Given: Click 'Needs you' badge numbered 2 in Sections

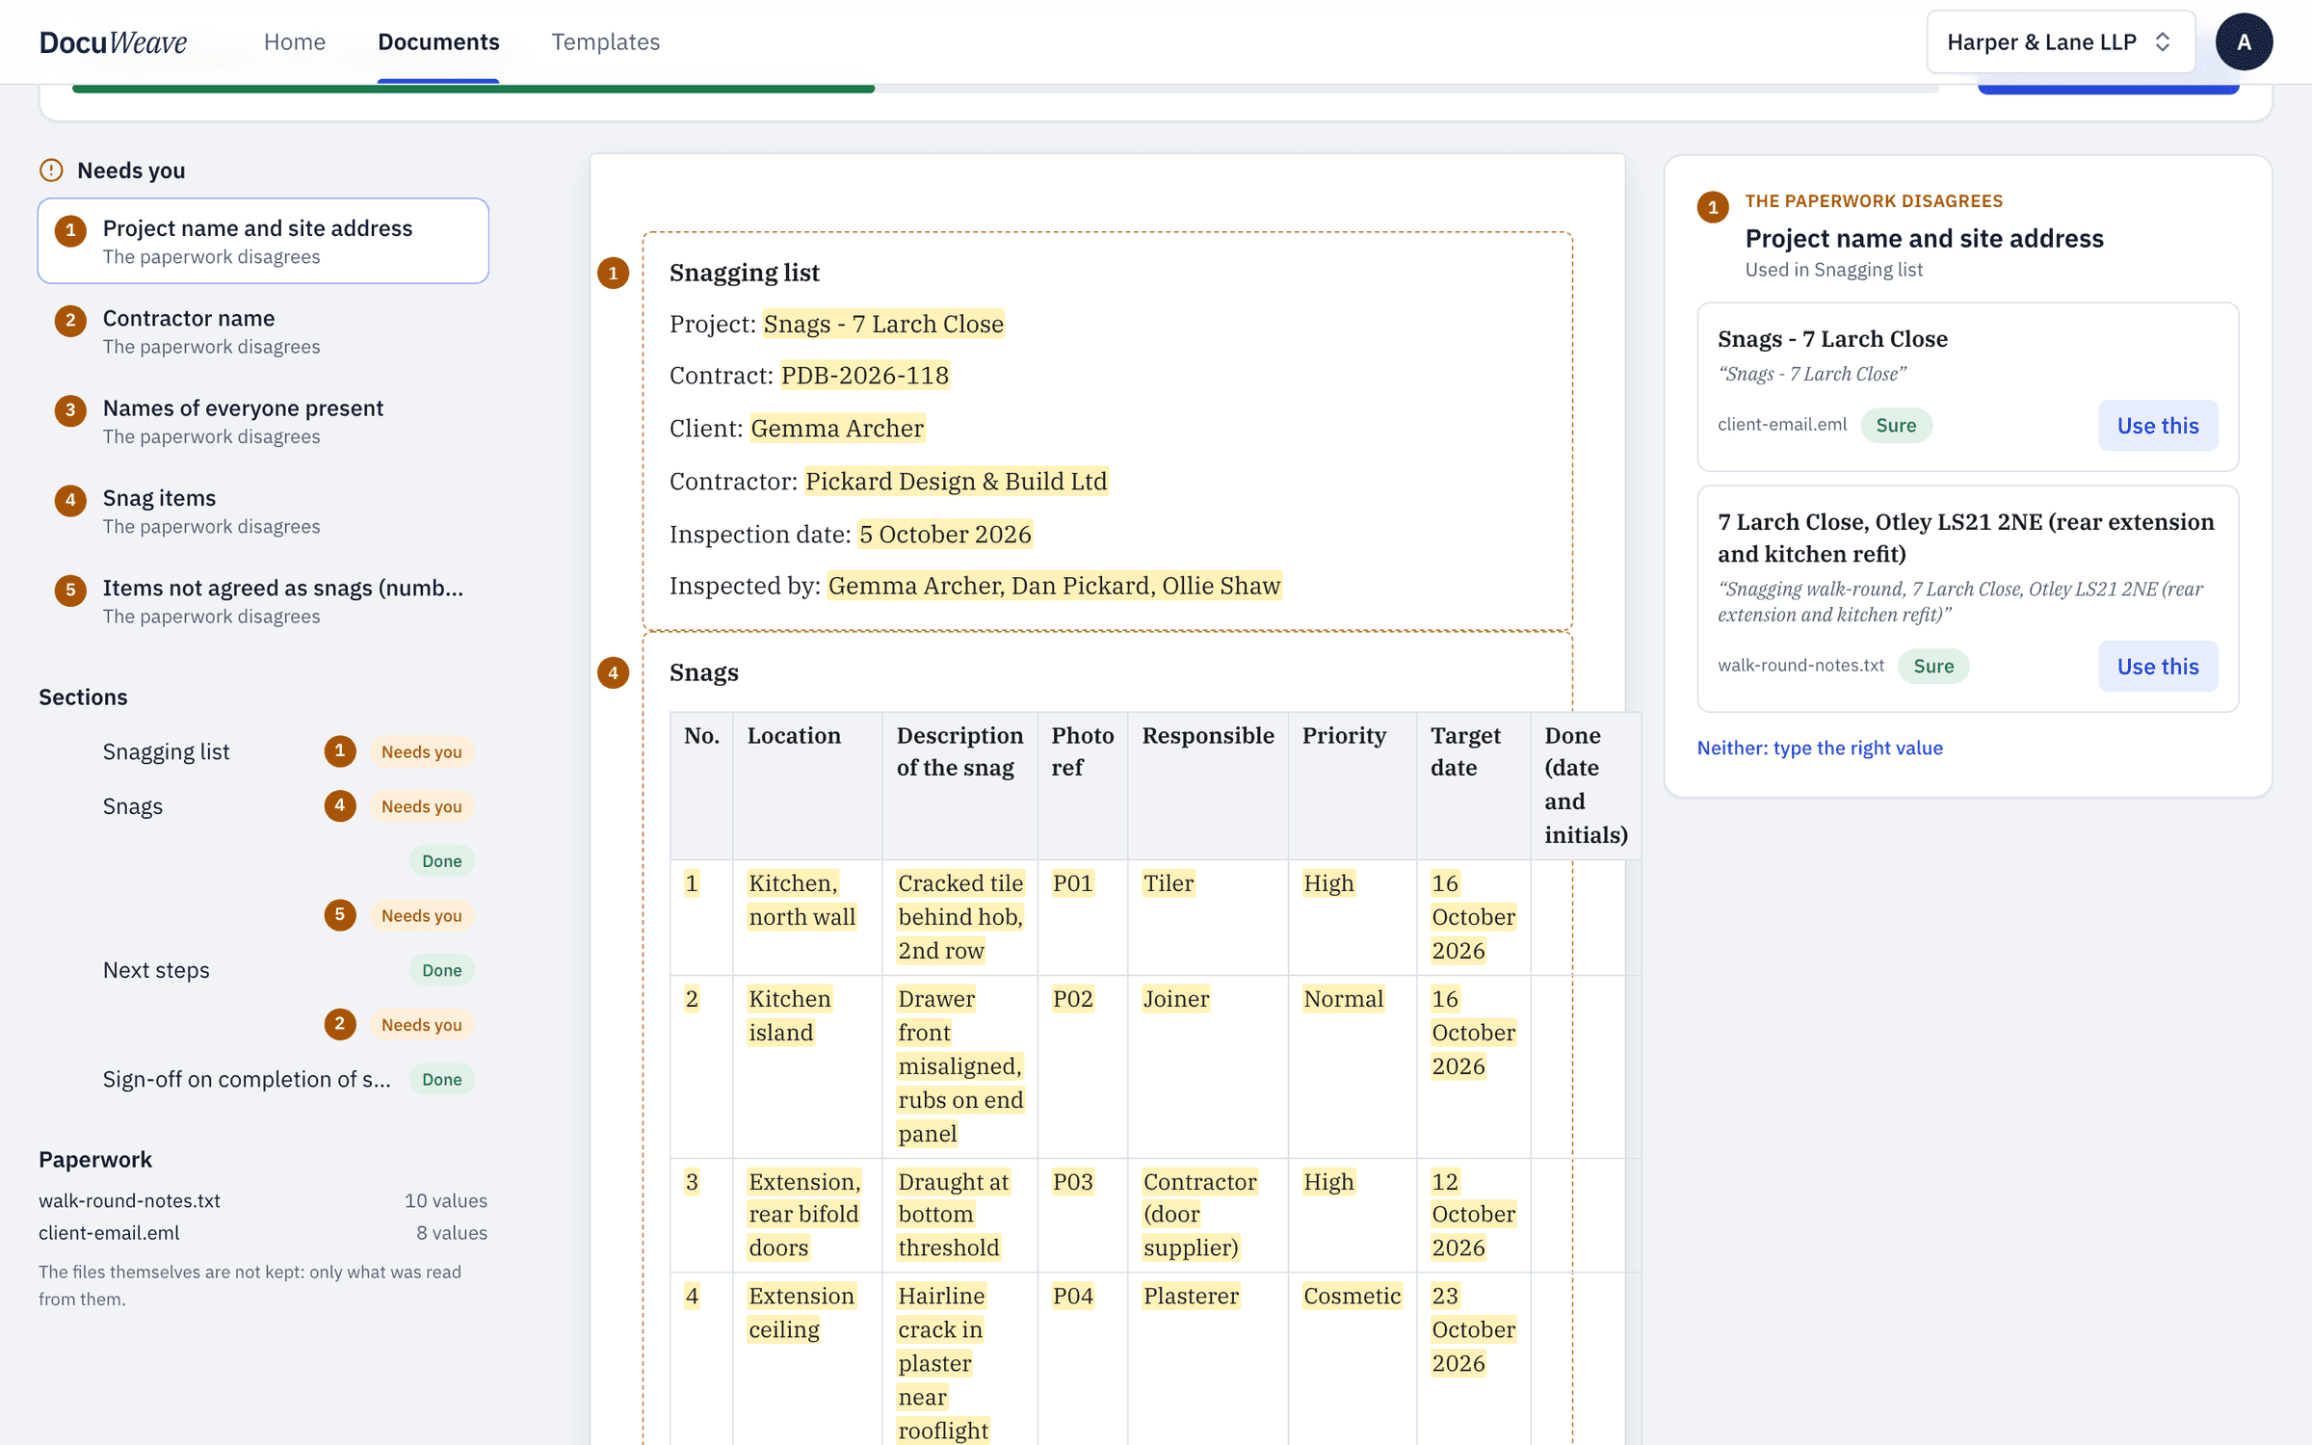Looking at the screenshot, I should point(421,1025).
